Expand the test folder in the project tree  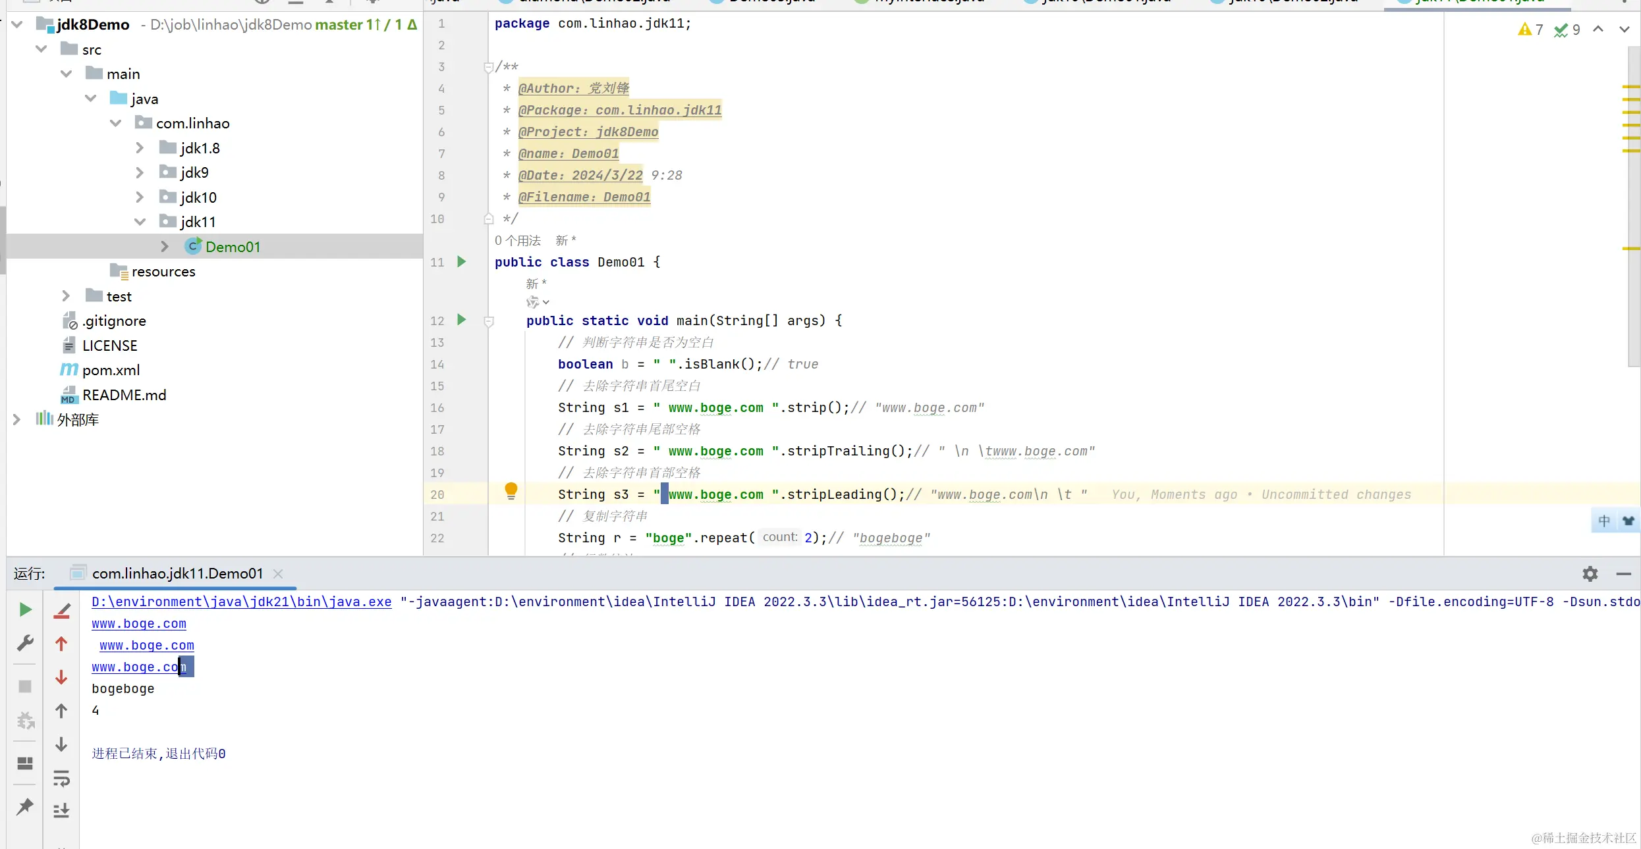pos(65,296)
